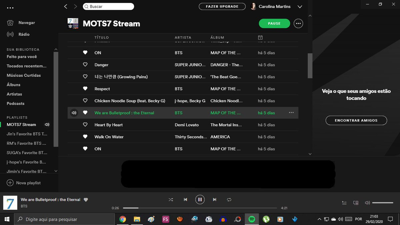This screenshot has width=400, height=225.
Task: Sort by the TÍTULO column header
Action: tap(101, 37)
